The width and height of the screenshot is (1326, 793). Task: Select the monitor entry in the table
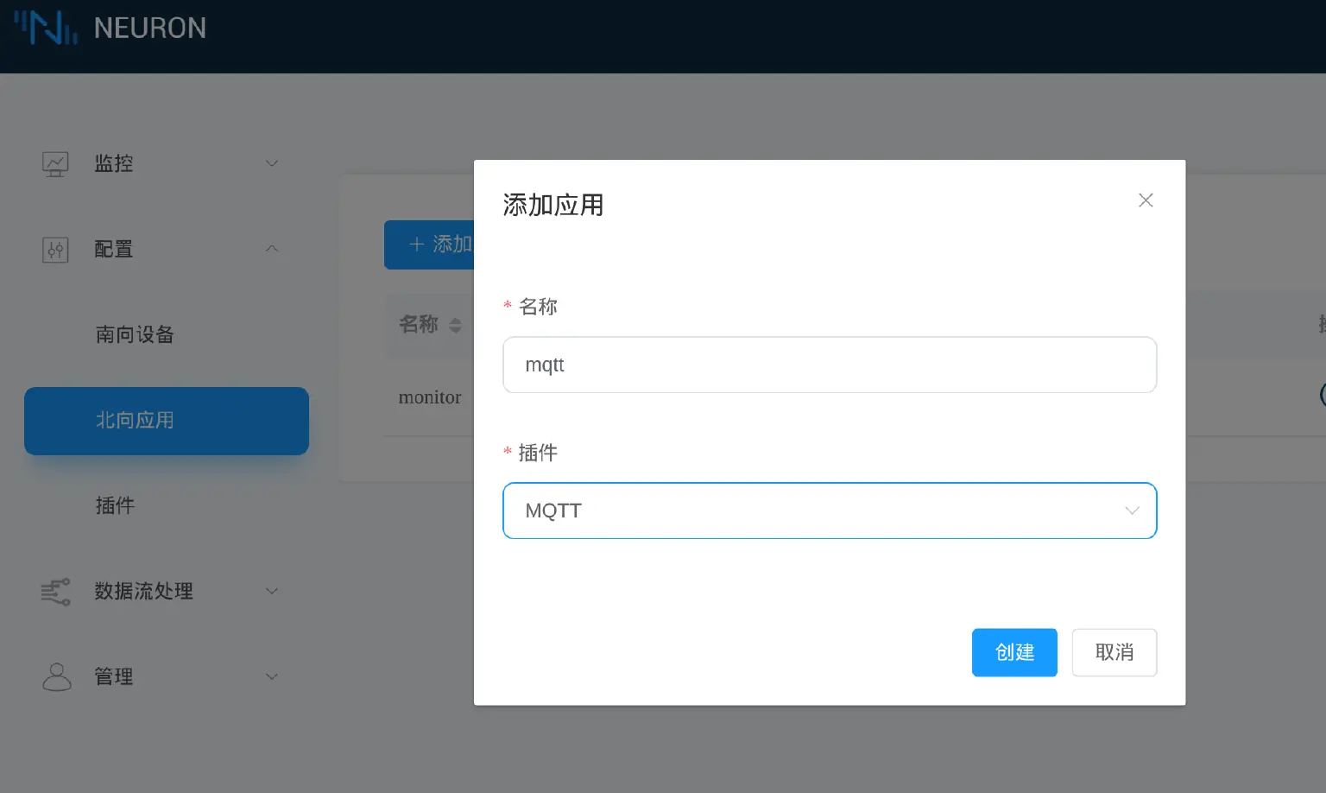pyautogui.click(x=429, y=397)
